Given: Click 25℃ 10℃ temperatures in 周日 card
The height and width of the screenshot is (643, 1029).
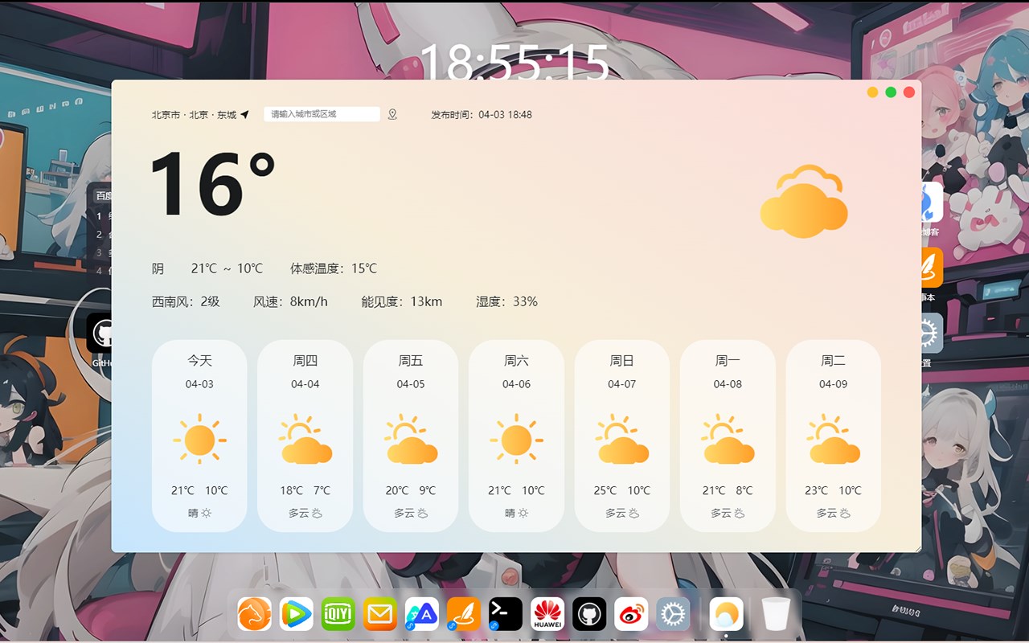Looking at the screenshot, I should 622,490.
